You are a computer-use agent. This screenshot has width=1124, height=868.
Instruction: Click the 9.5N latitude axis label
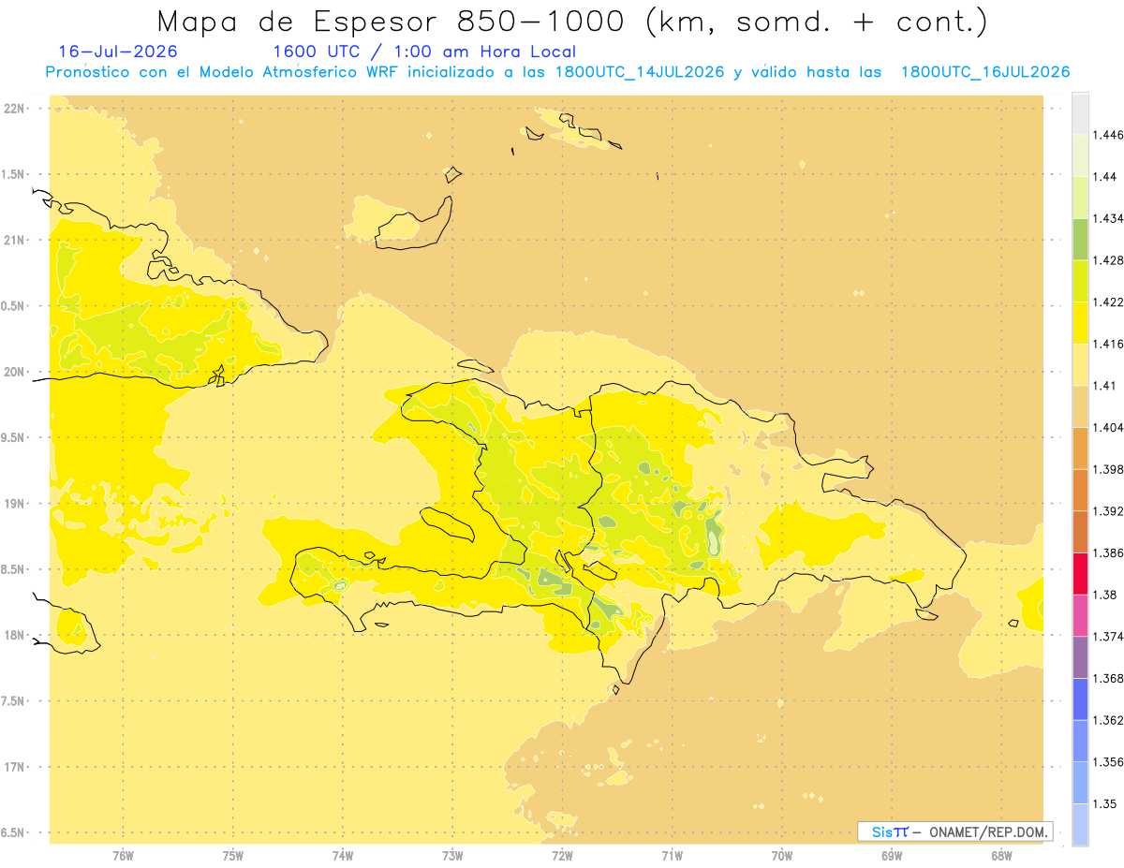point(14,437)
